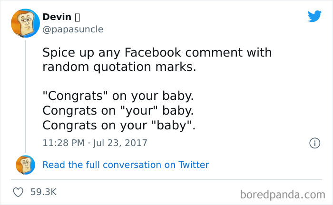Click the 59.3K likes count
This screenshot has height=205, width=333.
pyautogui.click(x=43, y=192)
